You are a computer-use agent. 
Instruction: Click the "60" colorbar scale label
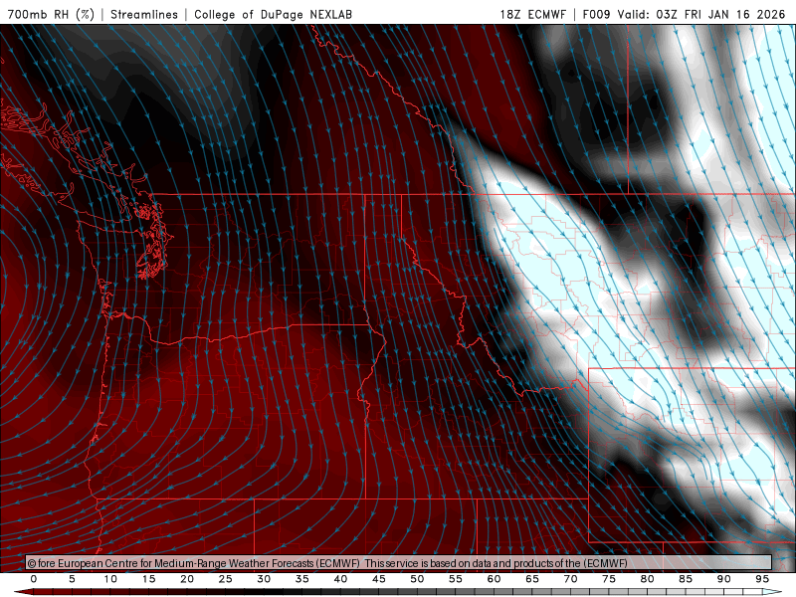point(494,579)
